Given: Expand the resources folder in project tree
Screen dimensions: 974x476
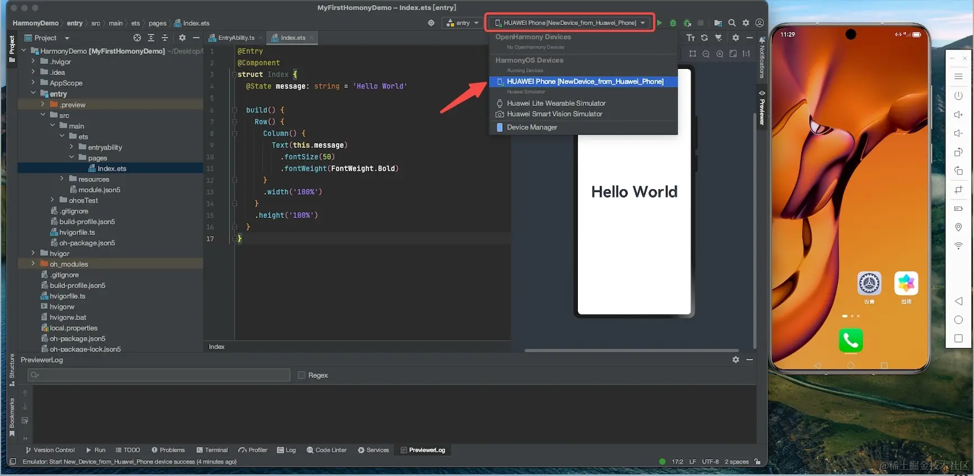Looking at the screenshot, I should [x=62, y=179].
